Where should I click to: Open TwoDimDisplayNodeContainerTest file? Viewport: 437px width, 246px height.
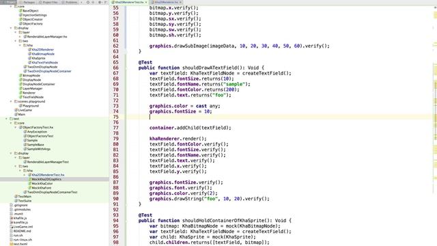(50, 192)
